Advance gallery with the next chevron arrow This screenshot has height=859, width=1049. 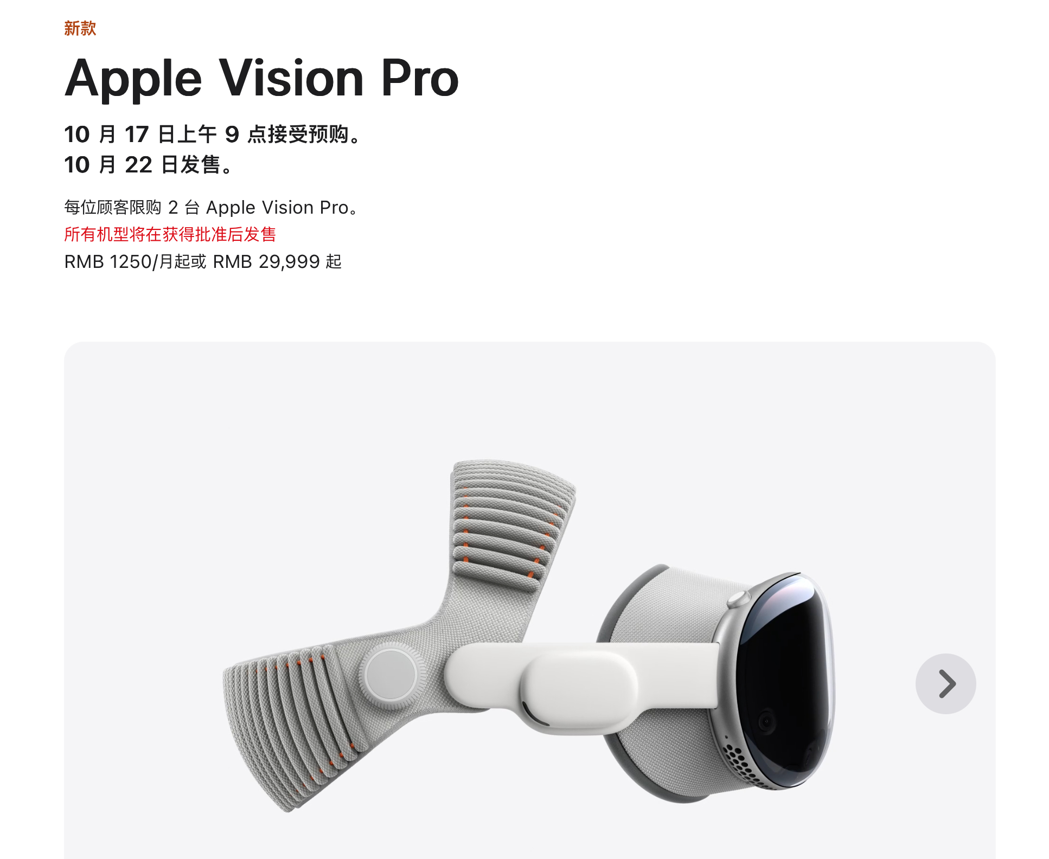945,683
